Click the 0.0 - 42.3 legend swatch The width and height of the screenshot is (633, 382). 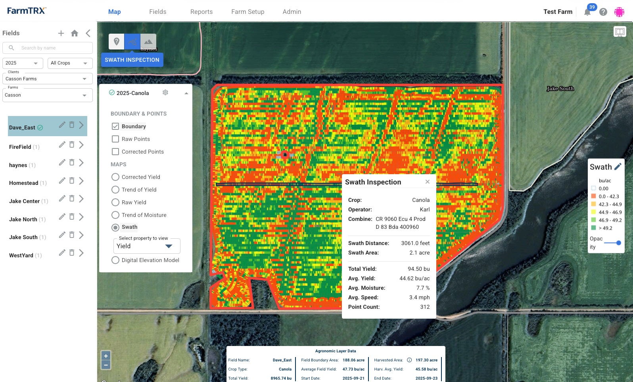[594, 196]
